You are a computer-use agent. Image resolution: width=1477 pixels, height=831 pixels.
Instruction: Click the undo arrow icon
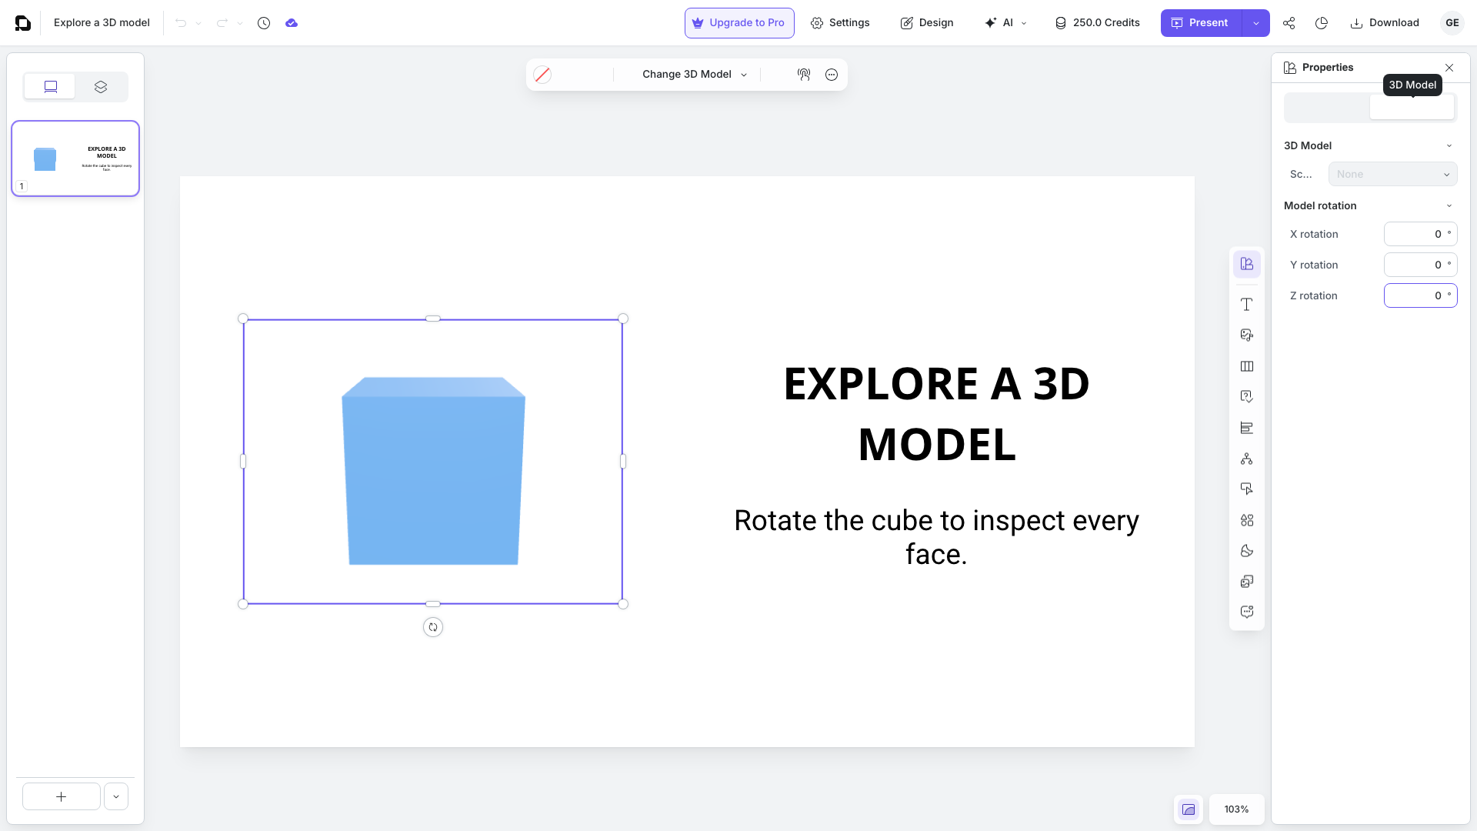[x=181, y=23]
